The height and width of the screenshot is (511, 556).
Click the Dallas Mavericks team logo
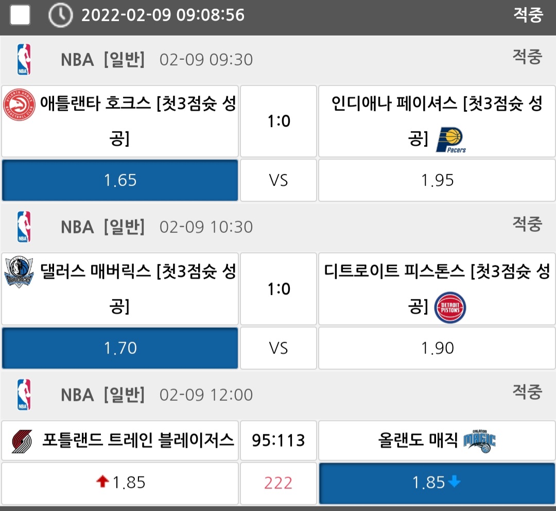(x=19, y=272)
